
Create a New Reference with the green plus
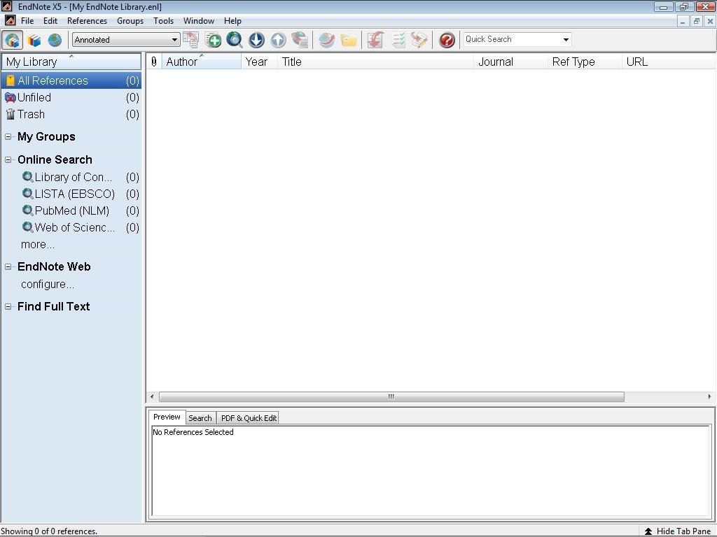pyautogui.click(x=213, y=40)
